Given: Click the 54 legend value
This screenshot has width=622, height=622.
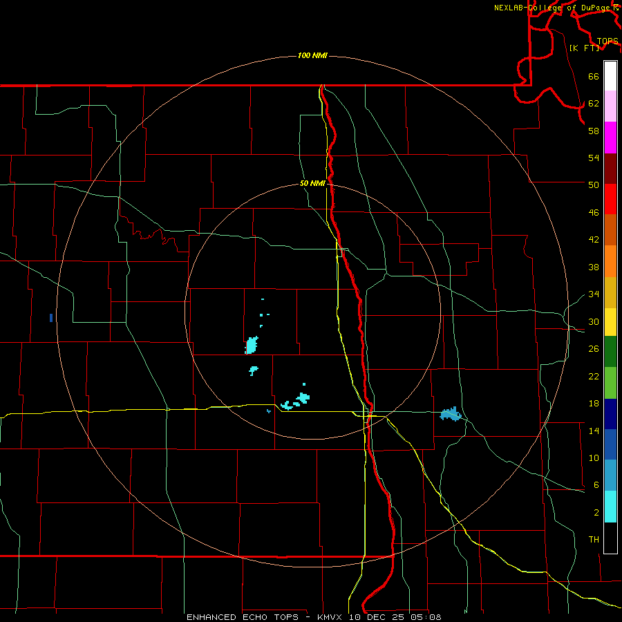Looking at the screenshot, I should [594, 158].
